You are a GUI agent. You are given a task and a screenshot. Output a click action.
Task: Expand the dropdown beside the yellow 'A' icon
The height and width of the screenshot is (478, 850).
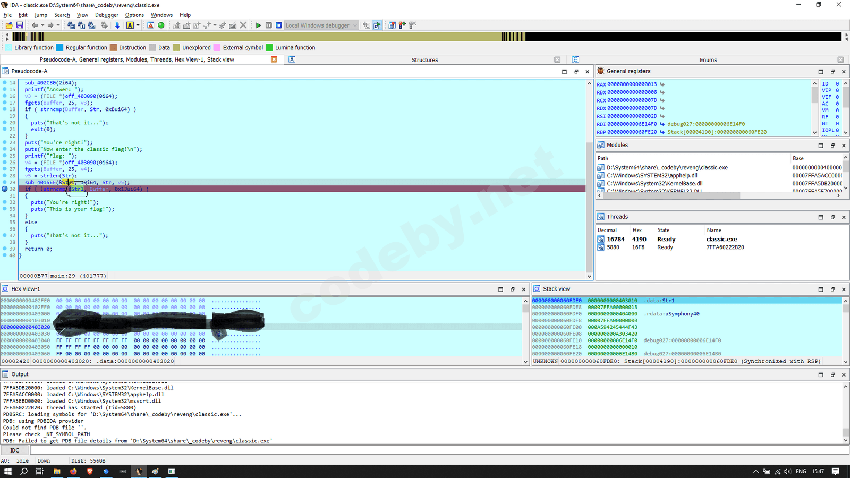[x=138, y=25]
